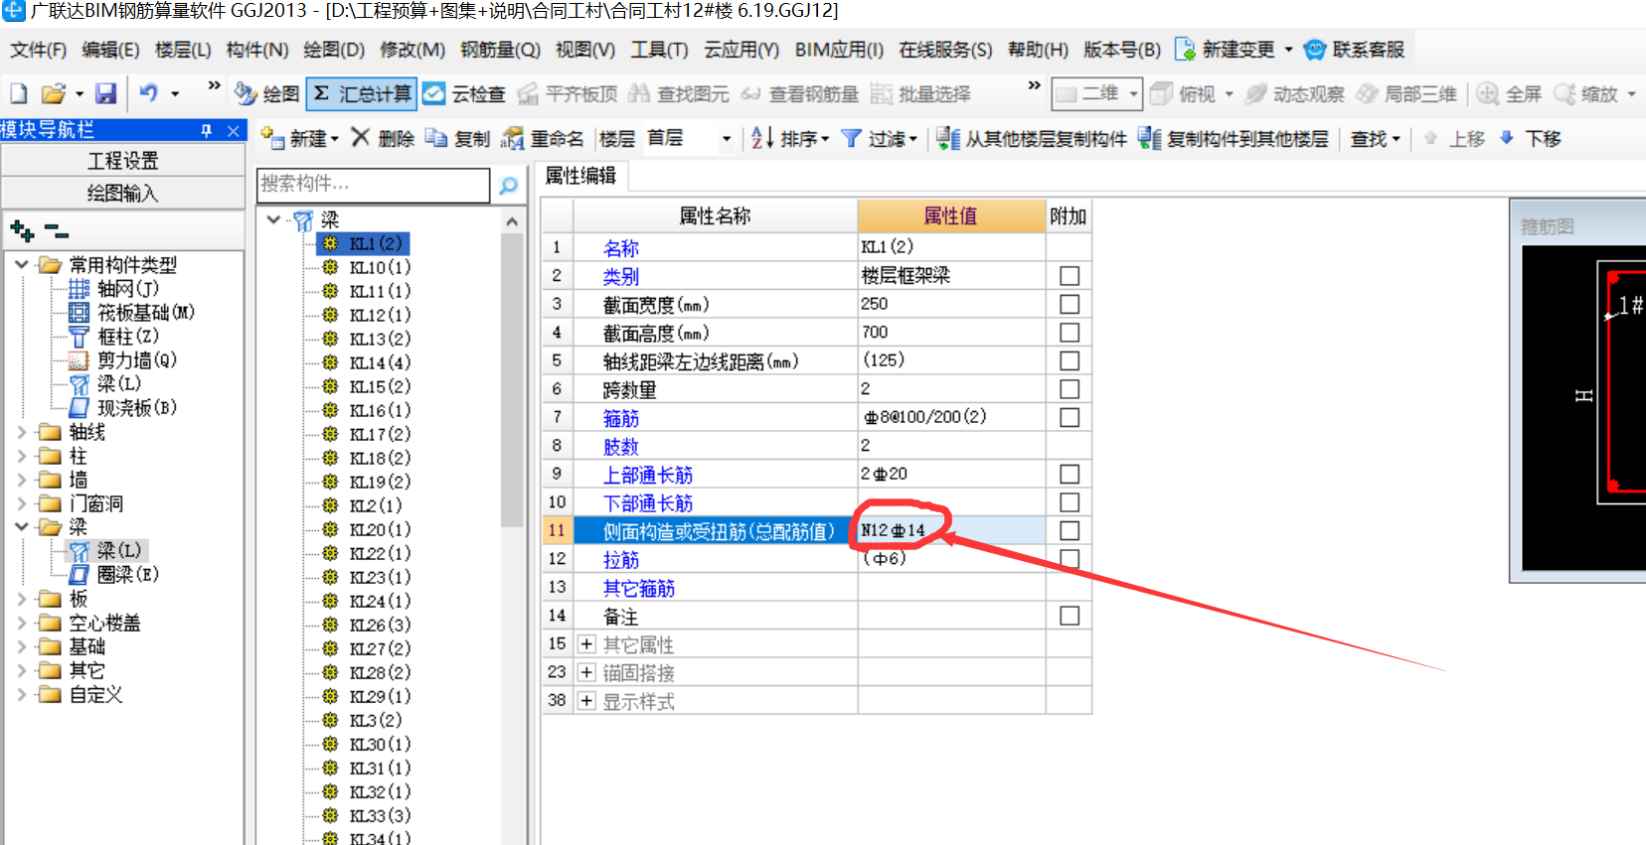This screenshot has width=1646, height=845.
Task: Click the 下移 move down arrow
Action: (x=1507, y=138)
